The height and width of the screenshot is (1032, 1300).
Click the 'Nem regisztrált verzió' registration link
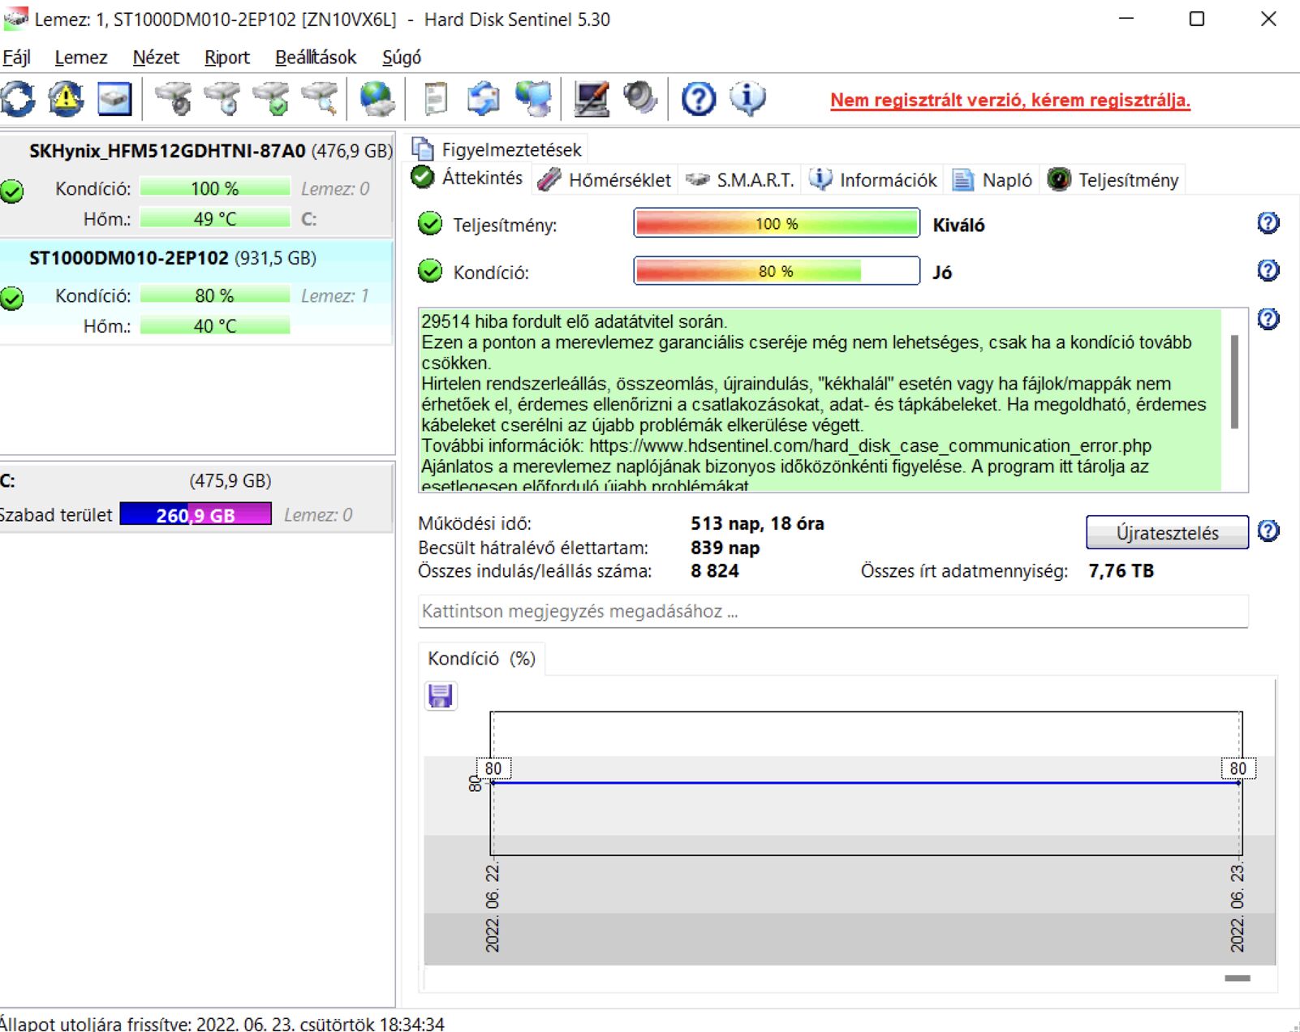tap(1009, 101)
